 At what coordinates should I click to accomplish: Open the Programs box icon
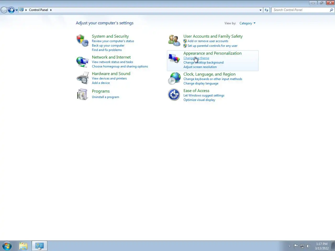(82, 94)
